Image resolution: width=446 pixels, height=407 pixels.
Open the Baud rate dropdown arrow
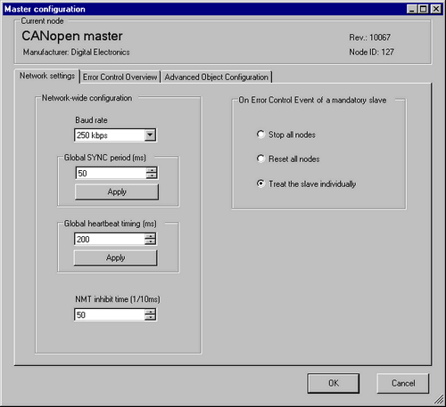click(x=150, y=135)
